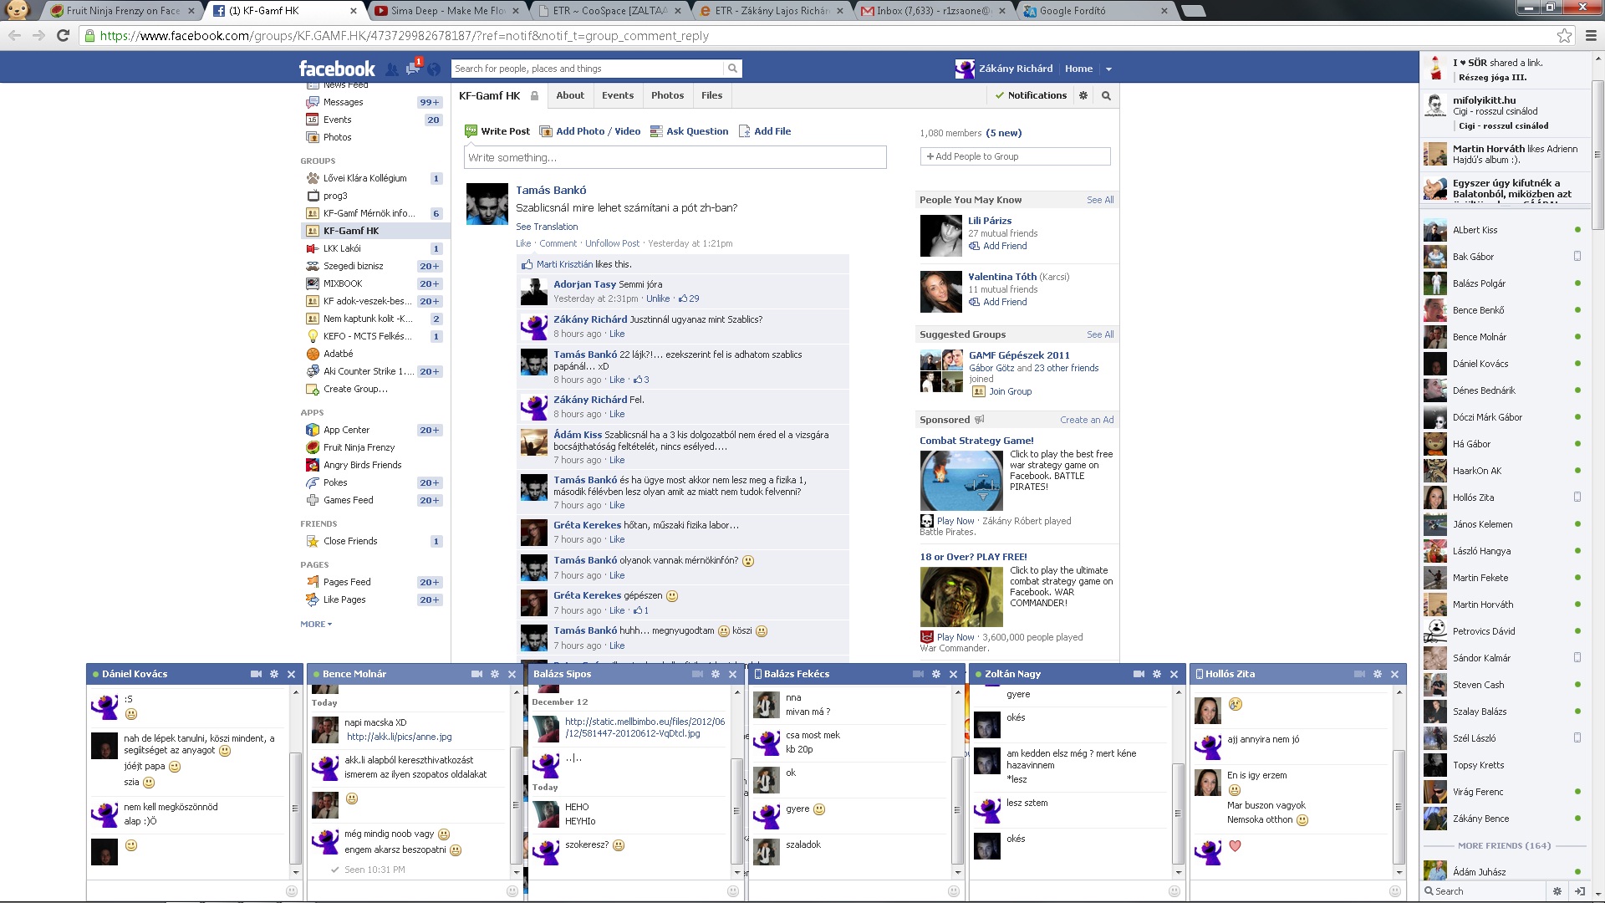This screenshot has width=1605, height=903.
Task: Click the search magnifier in group header
Action: click(x=1106, y=96)
